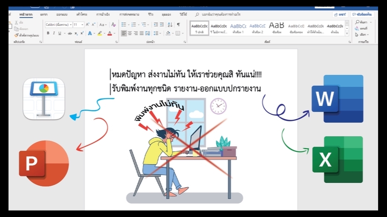Screen dimensions: 387x217
Task: Click the Cut scissors icon
Action: pos(16,23)
